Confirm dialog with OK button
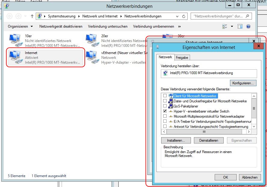This screenshot has width=267, height=187. 226,177
